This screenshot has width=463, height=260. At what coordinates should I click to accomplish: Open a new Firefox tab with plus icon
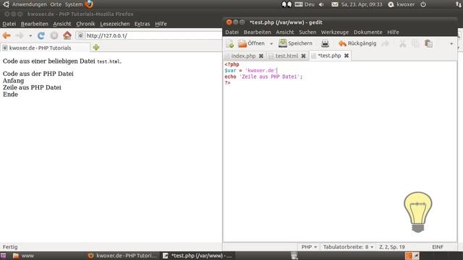click(96, 48)
